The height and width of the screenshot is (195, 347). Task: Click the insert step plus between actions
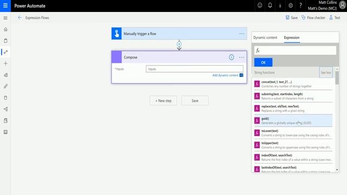point(179,44)
